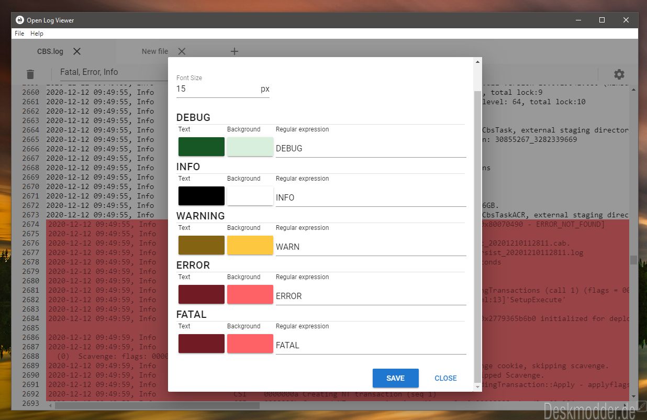Pick the WARNING background yellow swatch
The height and width of the screenshot is (420, 647).
pyautogui.click(x=250, y=245)
